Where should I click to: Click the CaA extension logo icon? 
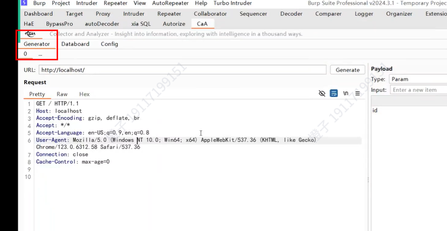30,34
